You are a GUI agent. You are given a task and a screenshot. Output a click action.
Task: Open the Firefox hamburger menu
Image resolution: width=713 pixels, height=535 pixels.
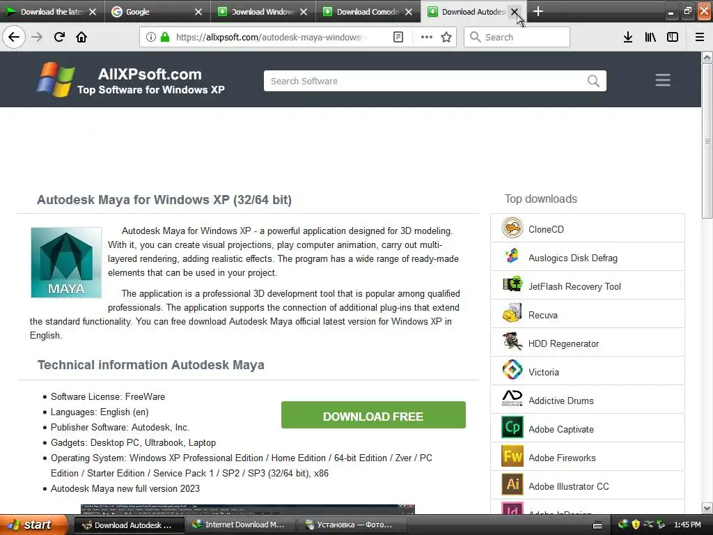tap(700, 37)
